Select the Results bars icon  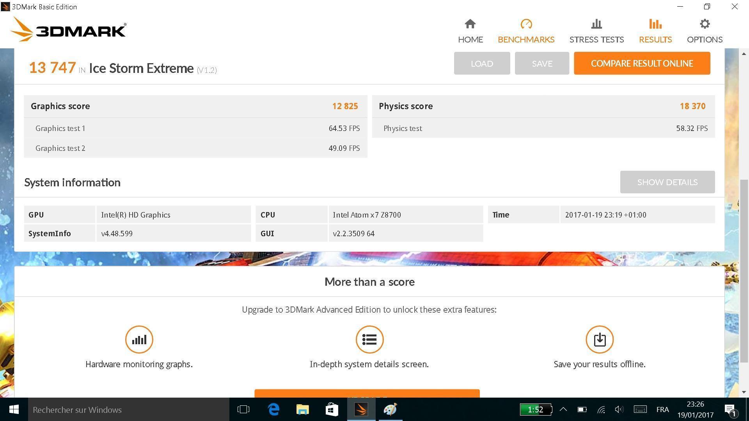click(655, 24)
